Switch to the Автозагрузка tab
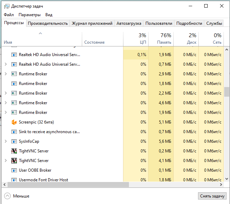The image size is (230, 204). [x=129, y=23]
